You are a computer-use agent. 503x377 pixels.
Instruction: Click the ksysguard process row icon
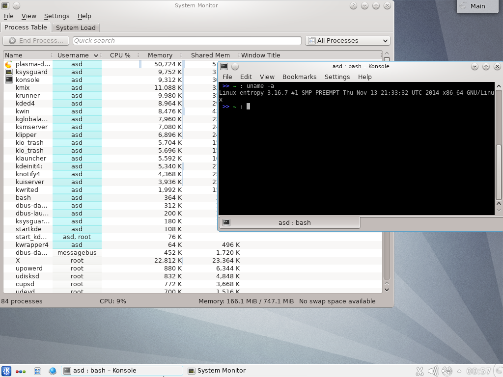point(9,72)
